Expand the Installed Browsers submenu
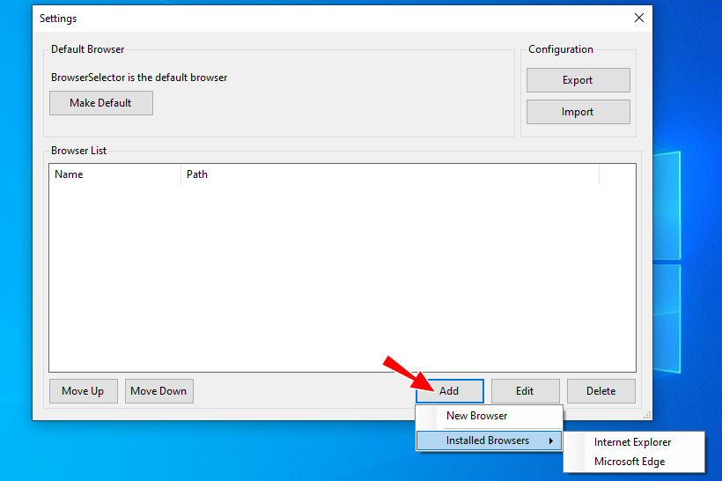The height and width of the screenshot is (481, 722). (489, 440)
